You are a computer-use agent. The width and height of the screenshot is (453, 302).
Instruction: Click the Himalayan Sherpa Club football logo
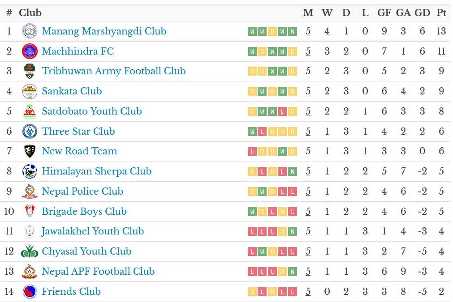tap(30, 171)
